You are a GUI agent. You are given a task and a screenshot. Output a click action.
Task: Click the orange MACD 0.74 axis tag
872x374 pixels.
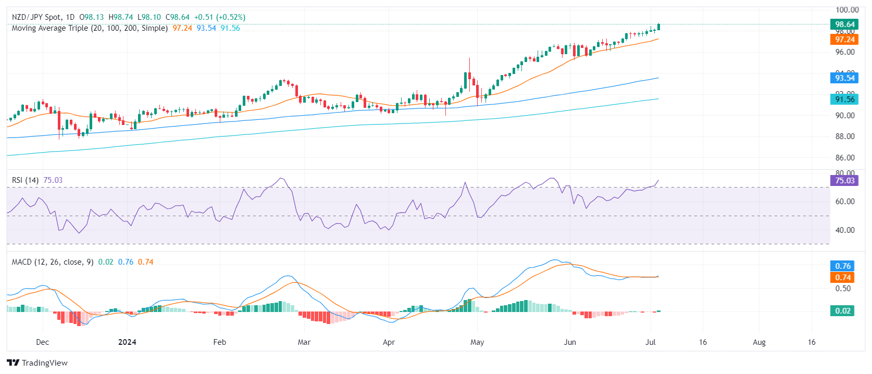coord(843,278)
